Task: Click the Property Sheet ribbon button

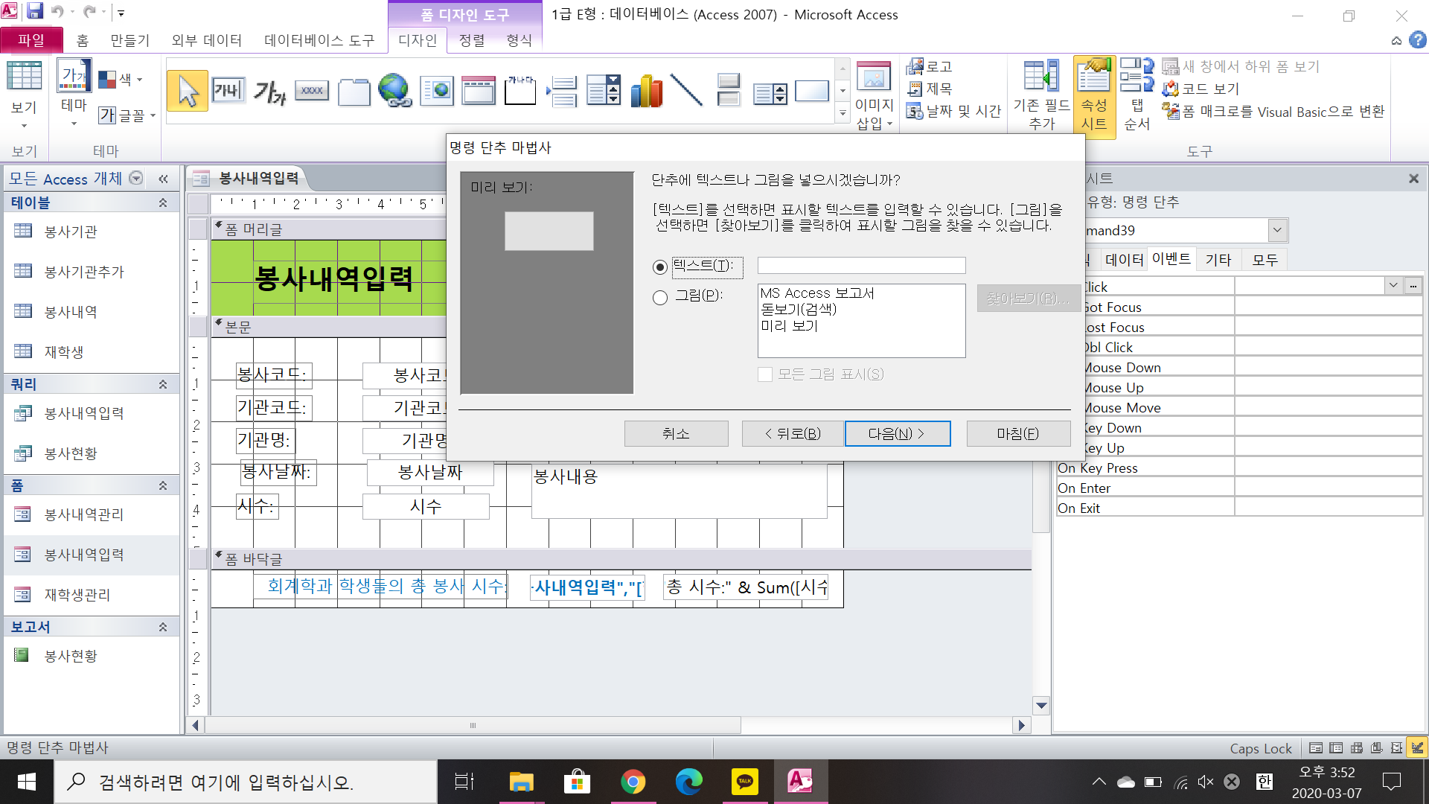Action: tap(1093, 95)
